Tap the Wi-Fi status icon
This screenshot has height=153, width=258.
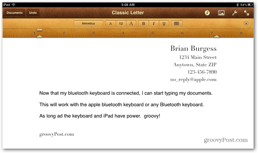pyautogui.click(x=13, y=5)
